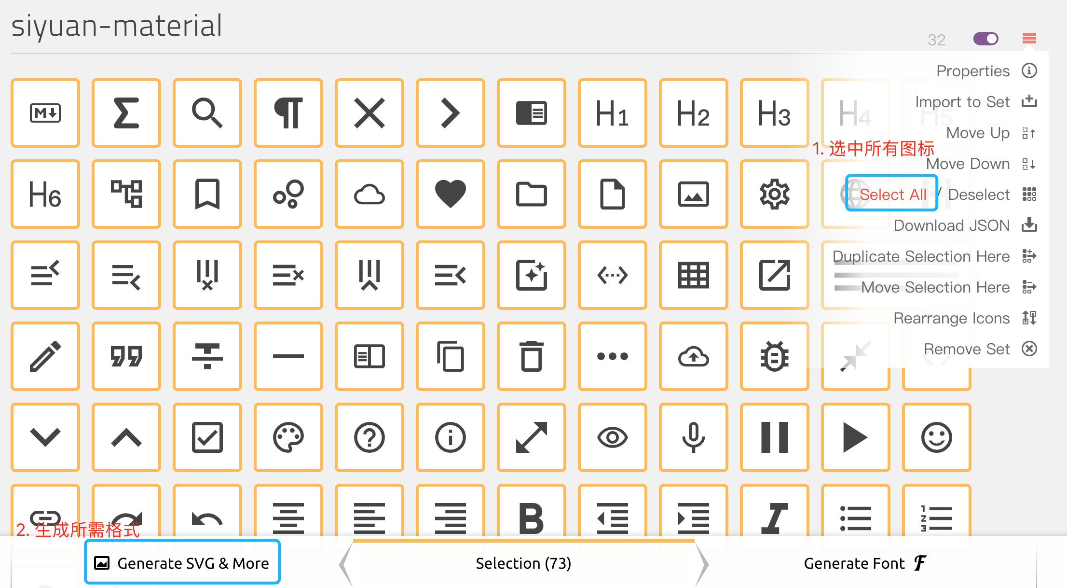Select the Markdown icon tile
Screen dimensions: 1067x588
45,113
